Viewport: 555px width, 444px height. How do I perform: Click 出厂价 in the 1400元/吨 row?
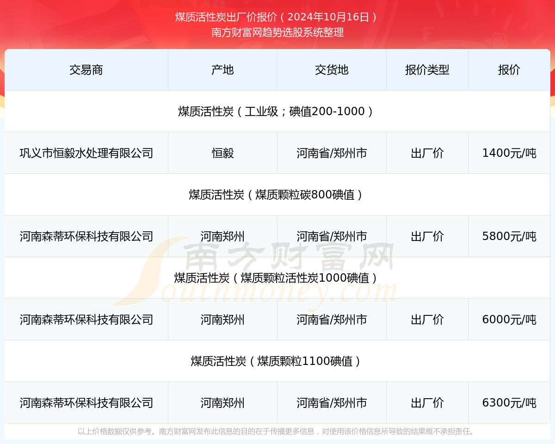tap(427, 153)
